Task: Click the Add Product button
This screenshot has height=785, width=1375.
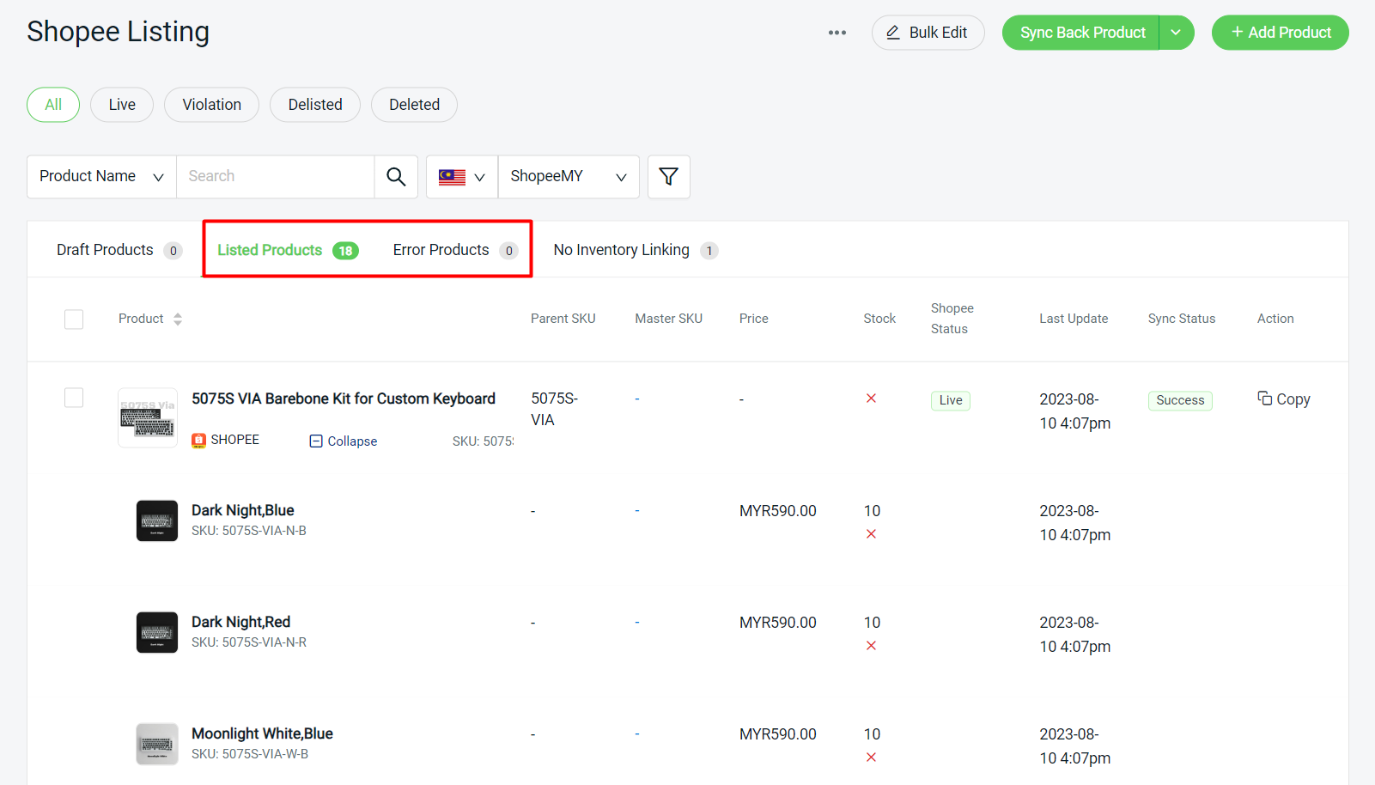Action: click(1280, 33)
